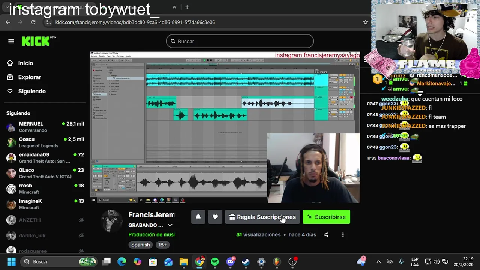Open the Producción de música category

coord(151,234)
